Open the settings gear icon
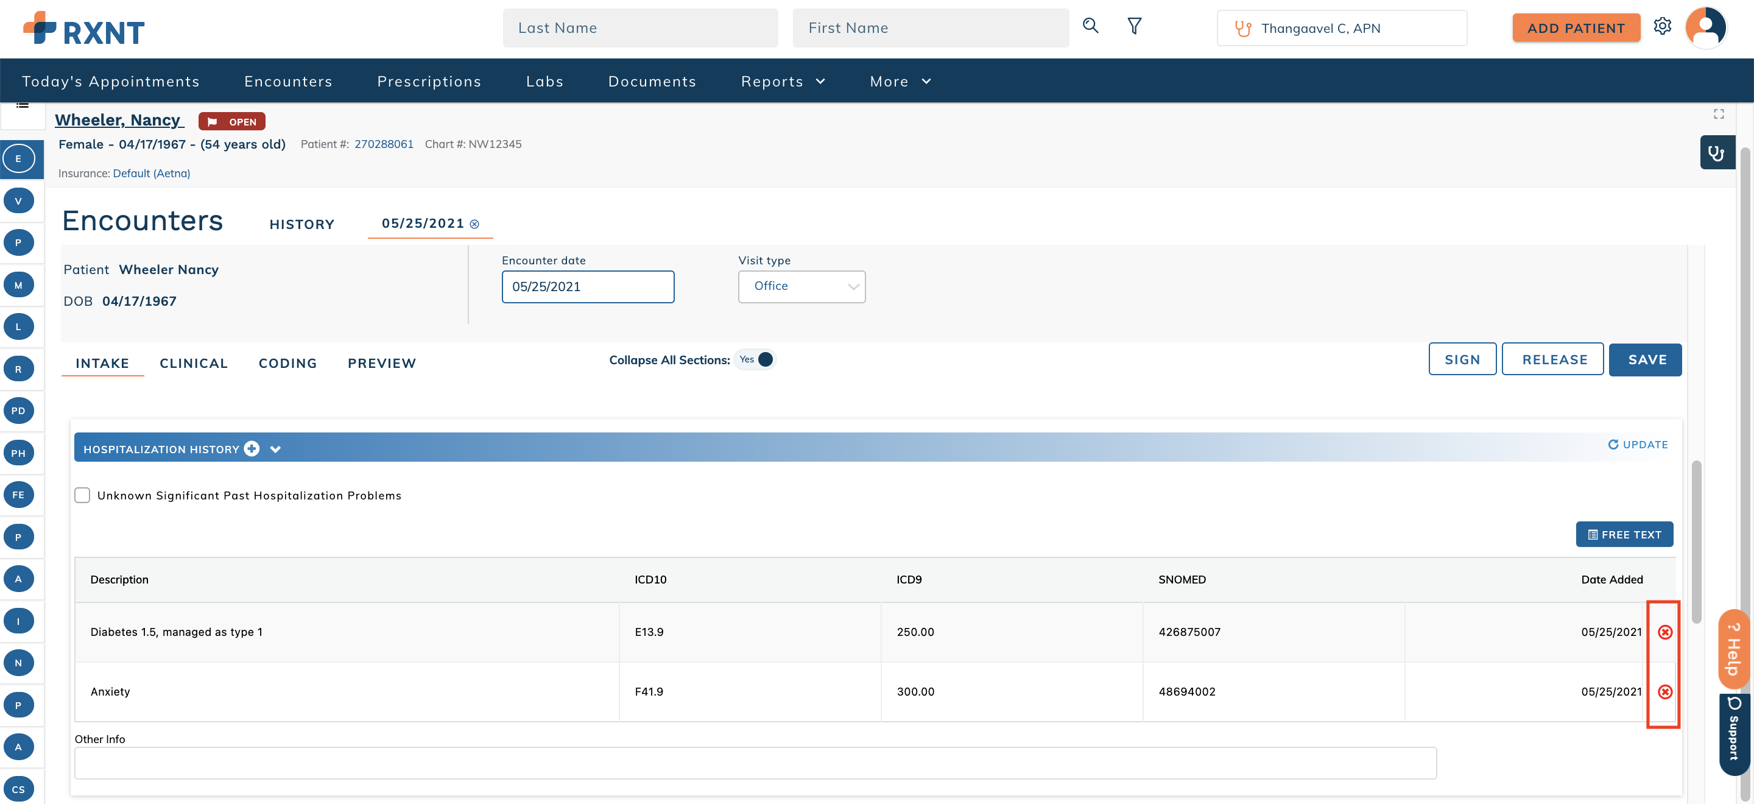The image size is (1754, 804). pos(1662,27)
